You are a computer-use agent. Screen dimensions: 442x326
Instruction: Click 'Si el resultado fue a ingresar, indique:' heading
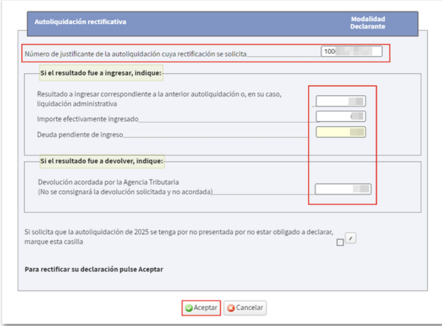point(101,73)
